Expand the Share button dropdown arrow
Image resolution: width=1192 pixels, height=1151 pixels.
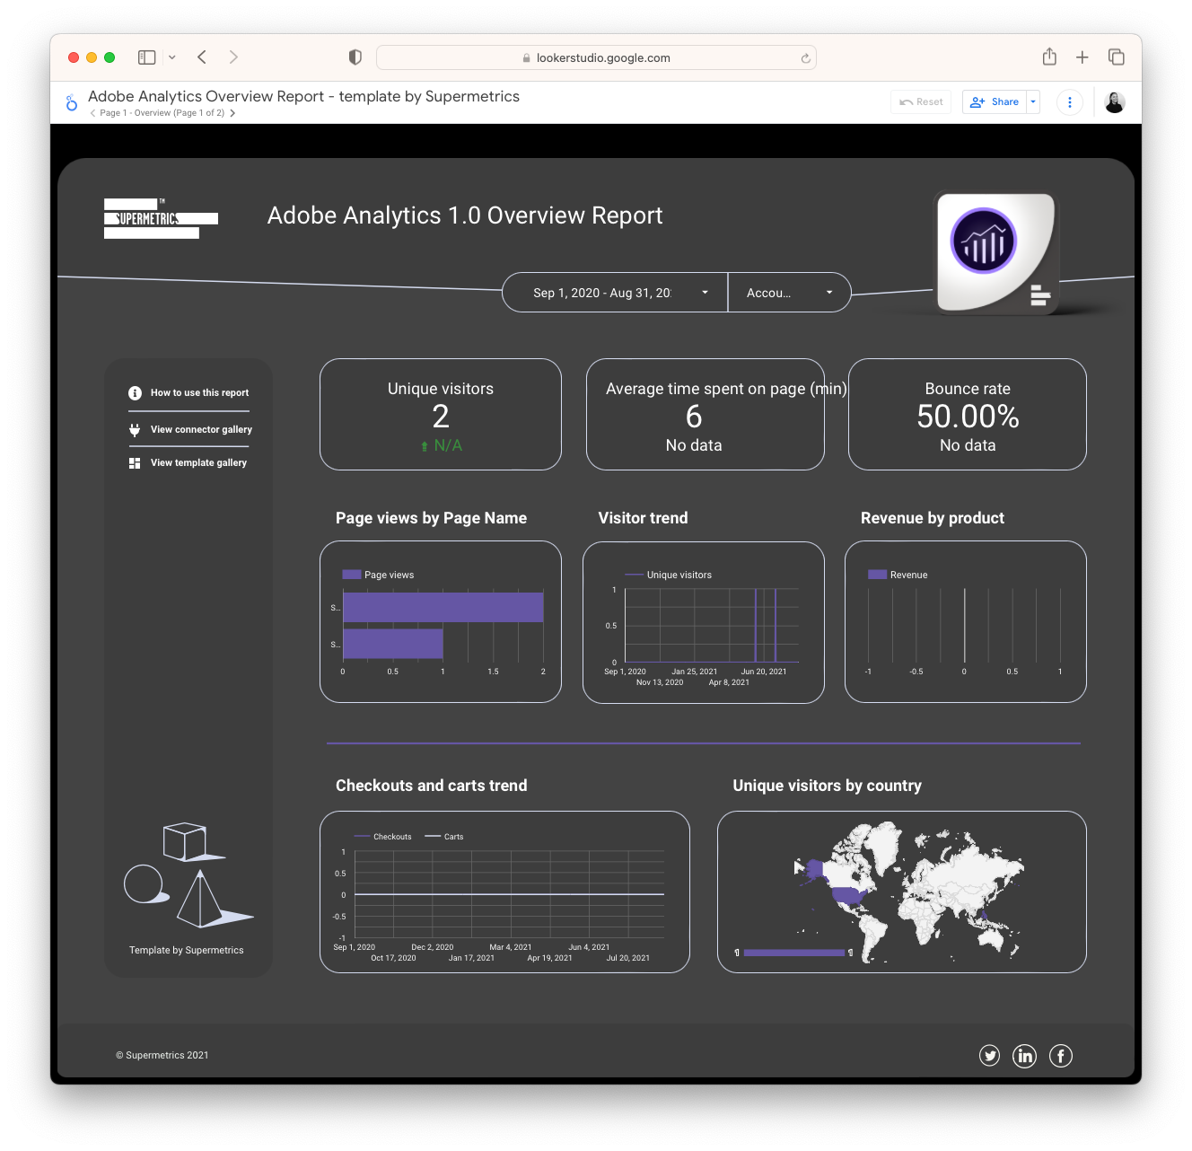click(x=1033, y=102)
